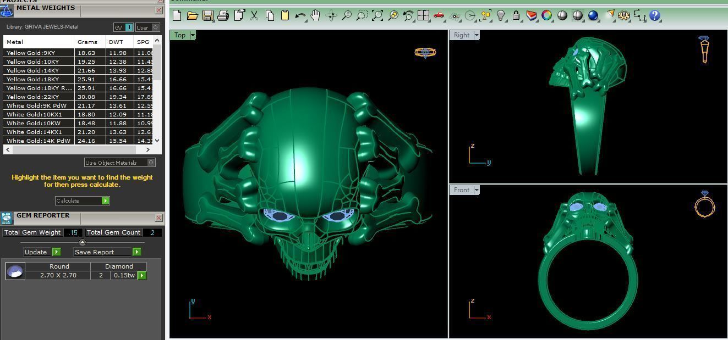Image resolution: width=728 pixels, height=340 pixels.
Task: Click the rendered sphere viewport mode icon
Action: [577, 16]
